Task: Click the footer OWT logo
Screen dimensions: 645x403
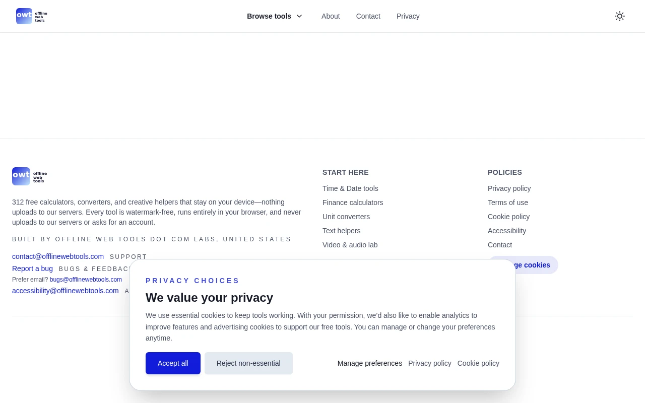Action: 29,176
